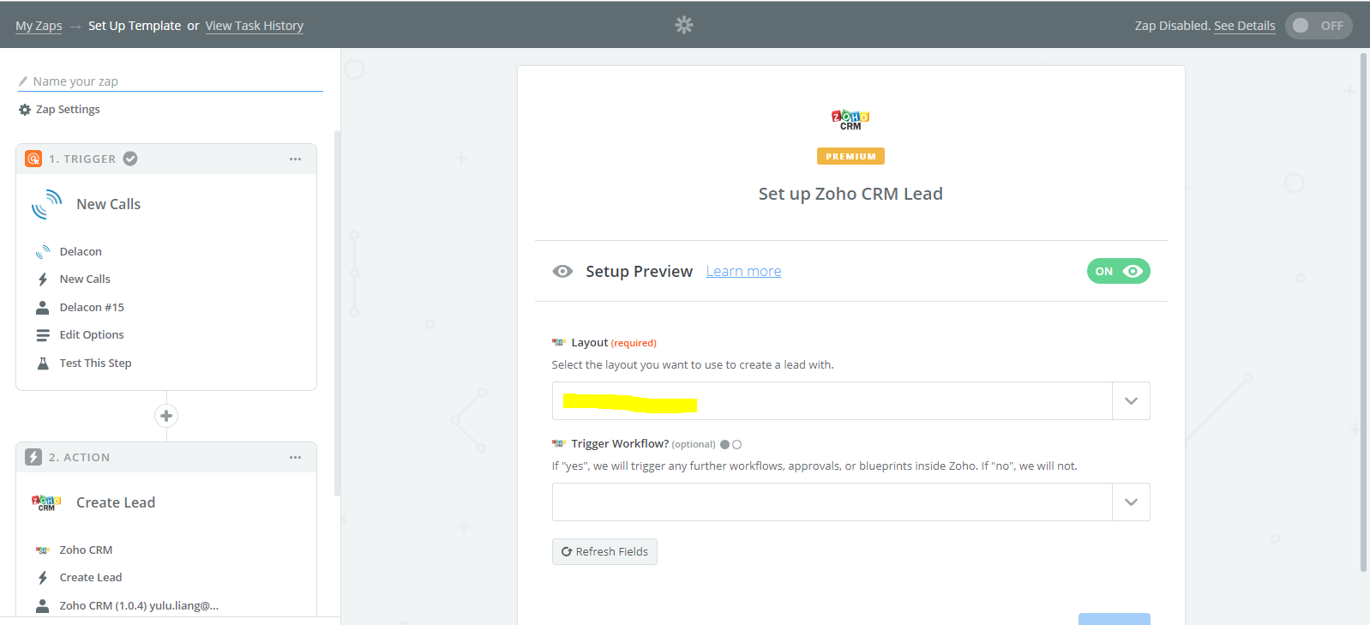Click the lightning bolt beside Create Lead

(43, 578)
